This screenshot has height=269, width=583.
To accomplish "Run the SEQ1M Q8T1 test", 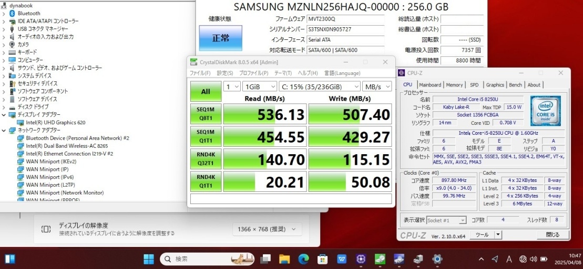I will 206,114.
